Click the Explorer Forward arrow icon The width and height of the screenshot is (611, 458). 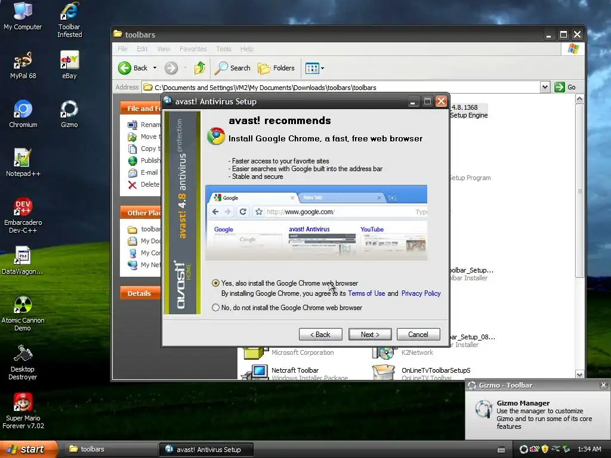coord(171,68)
